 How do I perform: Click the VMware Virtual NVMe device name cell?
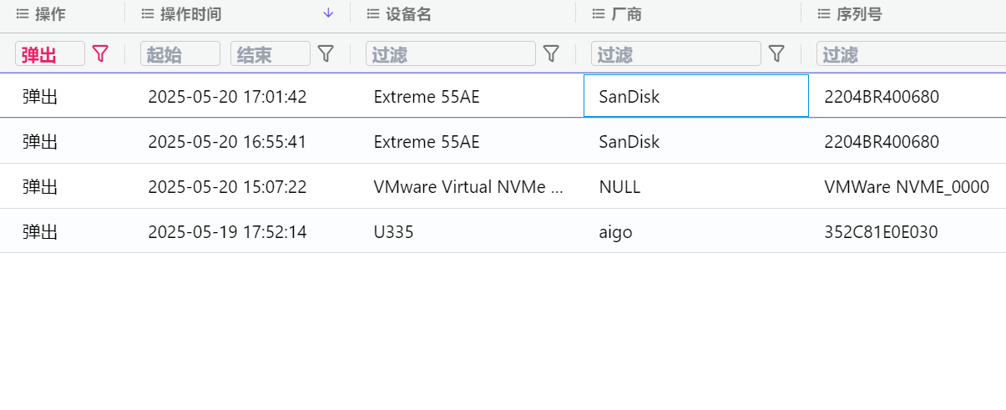click(469, 187)
